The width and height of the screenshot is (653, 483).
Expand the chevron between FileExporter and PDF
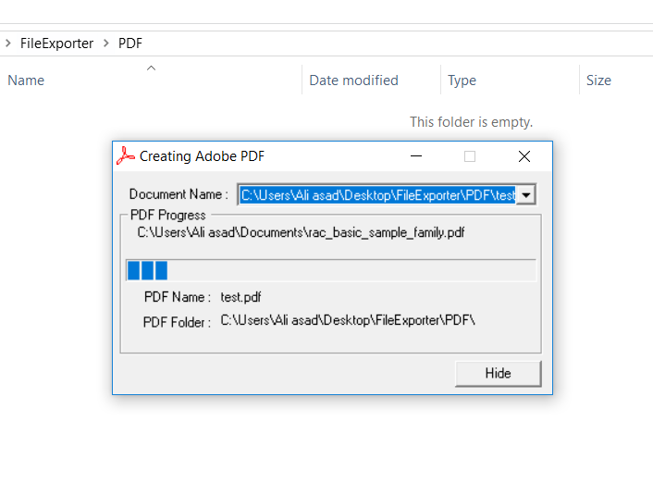pyautogui.click(x=106, y=43)
